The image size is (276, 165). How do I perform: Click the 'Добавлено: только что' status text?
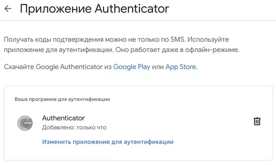coord(74,127)
